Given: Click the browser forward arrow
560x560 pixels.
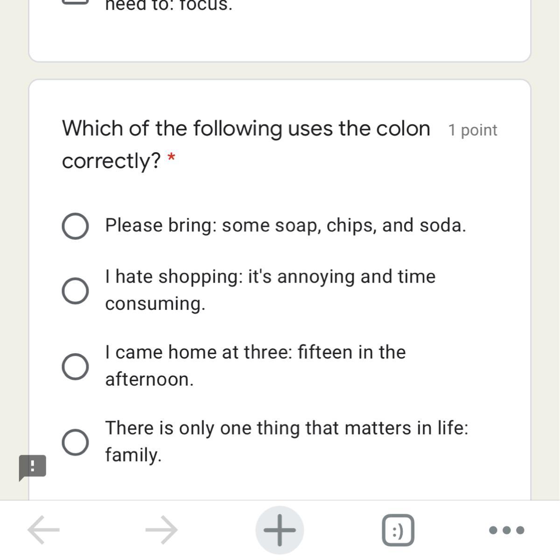Looking at the screenshot, I should tap(161, 530).
